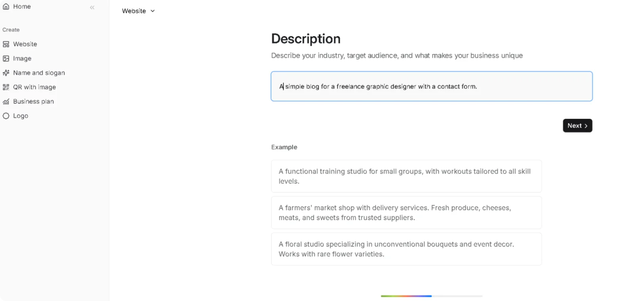
Task: Open the Website type dropdown at the top
Action: pyautogui.click(x=138, y=11)
